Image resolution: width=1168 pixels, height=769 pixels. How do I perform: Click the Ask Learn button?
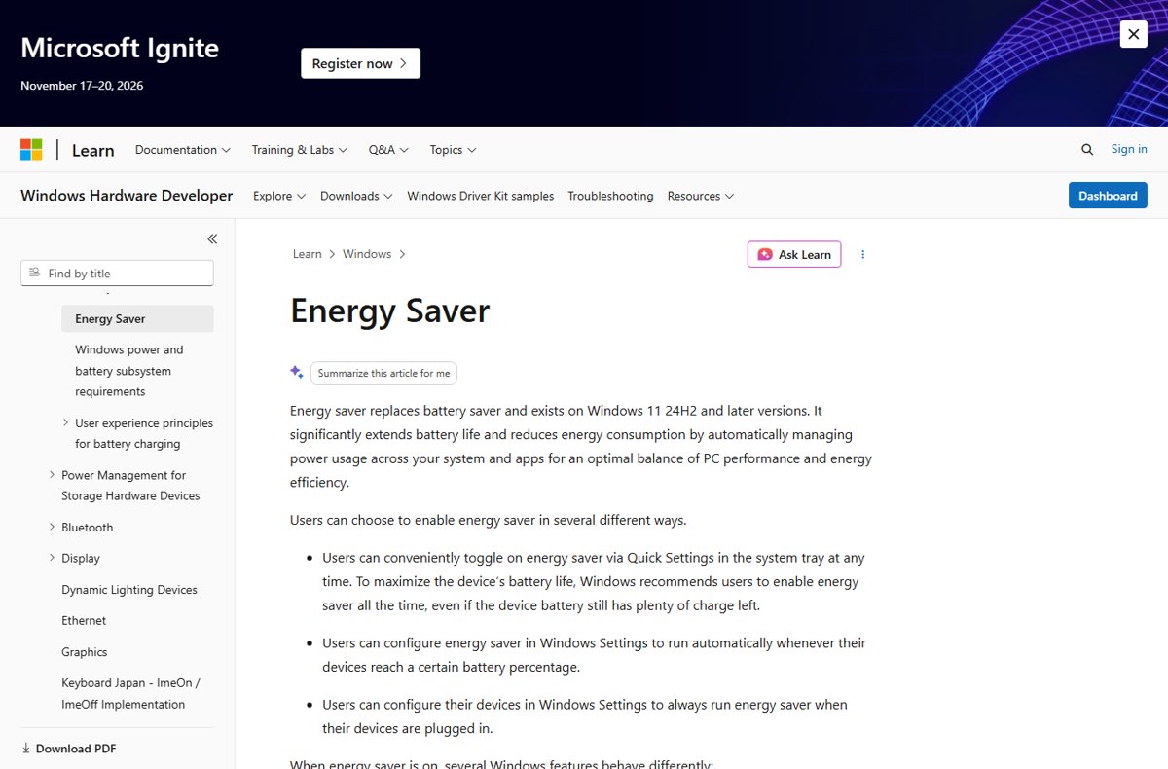click(794, 254)
